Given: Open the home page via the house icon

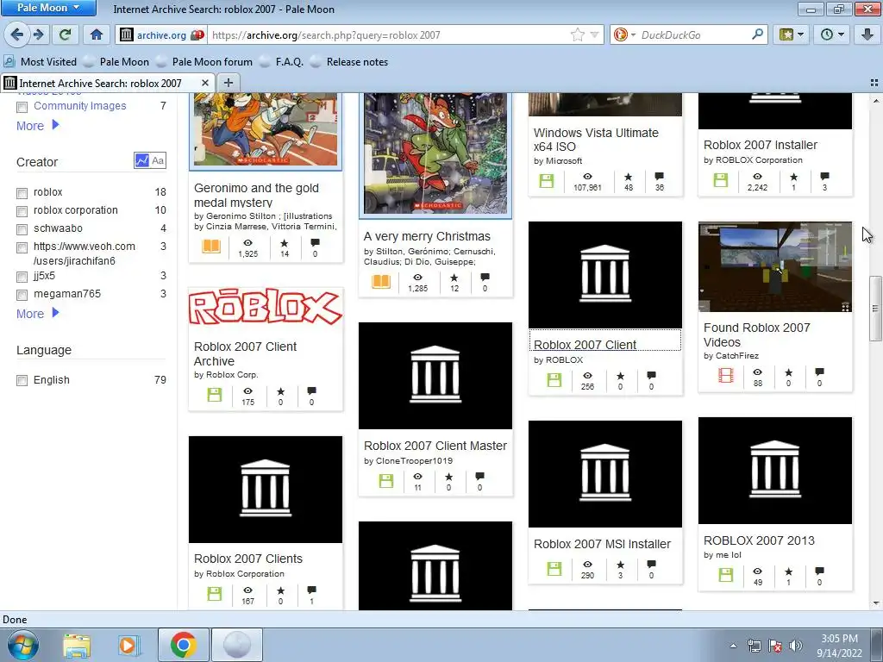Looking at the screenshot, I should [97, 34].
